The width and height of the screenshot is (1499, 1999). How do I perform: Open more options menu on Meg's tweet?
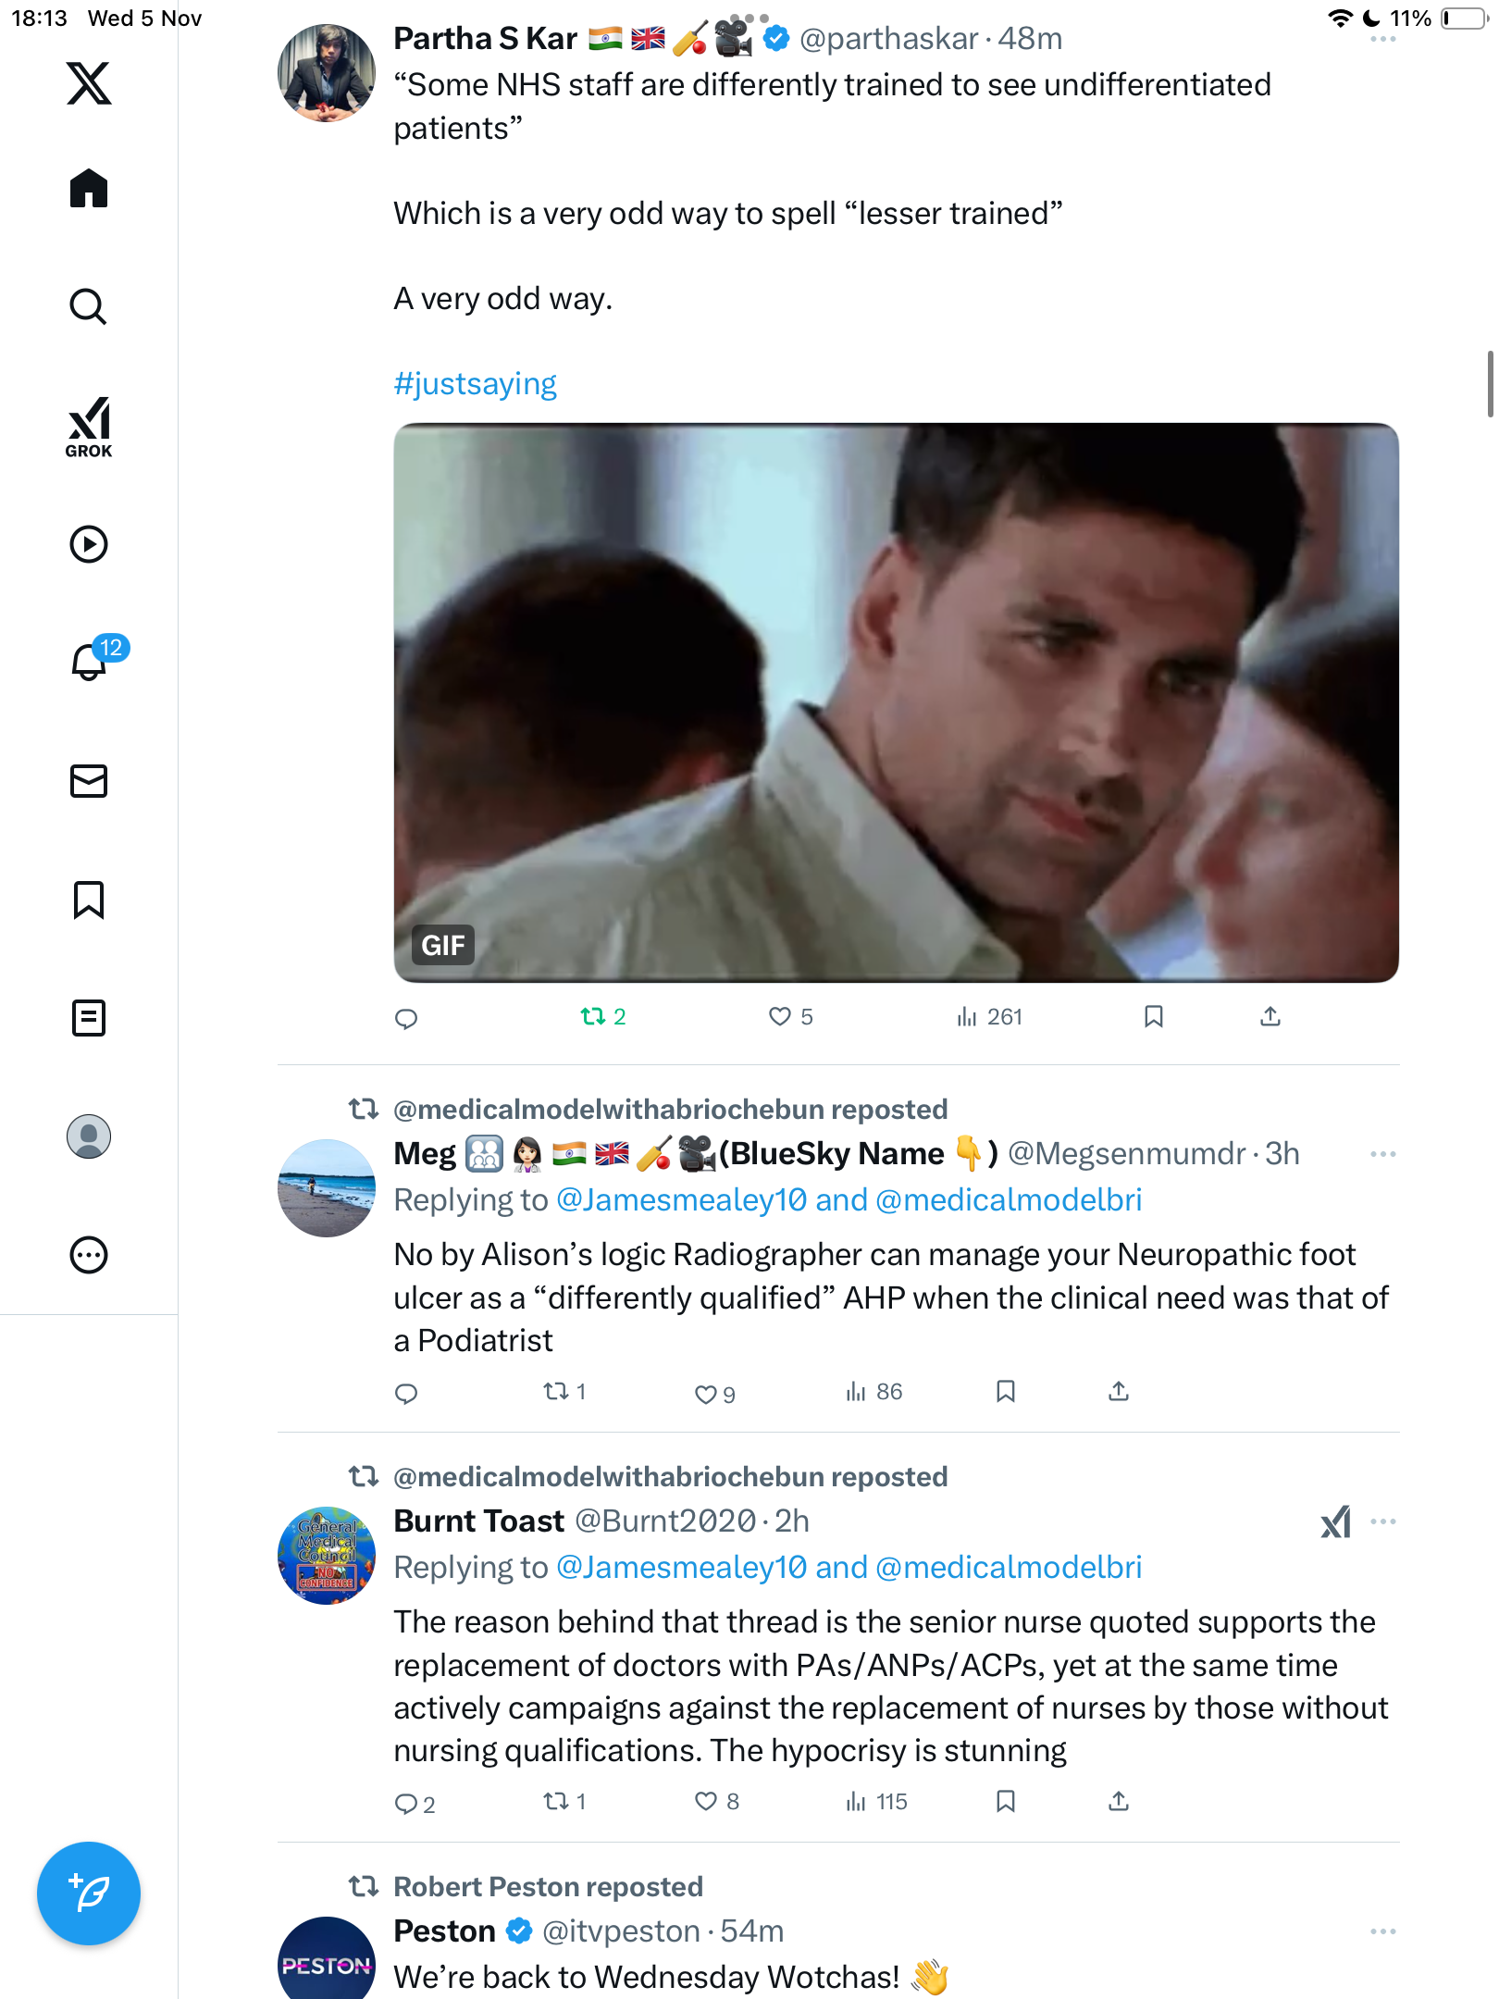(x=1383, y=1154)
